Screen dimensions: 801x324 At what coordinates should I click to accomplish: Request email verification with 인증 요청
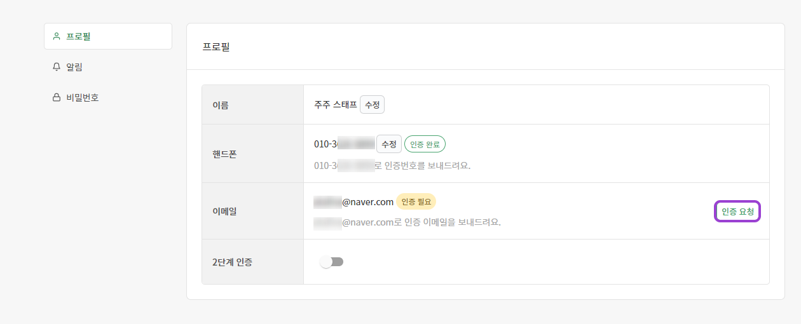click(x=737, y=212)
